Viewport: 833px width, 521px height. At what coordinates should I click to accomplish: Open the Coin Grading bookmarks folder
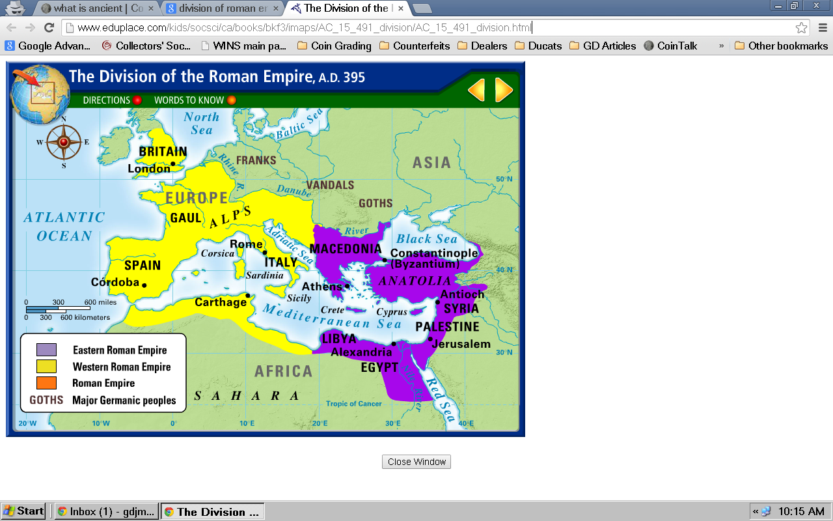tap(334, 46)
